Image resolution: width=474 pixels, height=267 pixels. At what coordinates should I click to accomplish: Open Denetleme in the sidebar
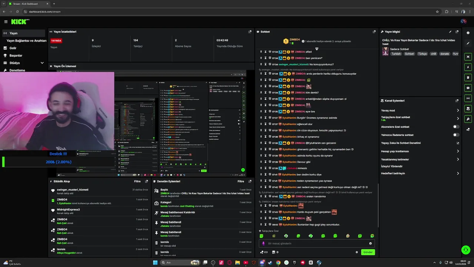coord(23,70)
